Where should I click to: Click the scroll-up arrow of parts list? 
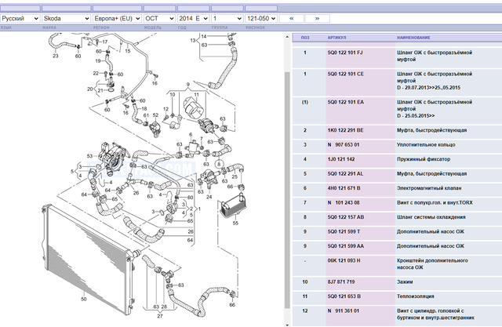click(x=287, y=37)
